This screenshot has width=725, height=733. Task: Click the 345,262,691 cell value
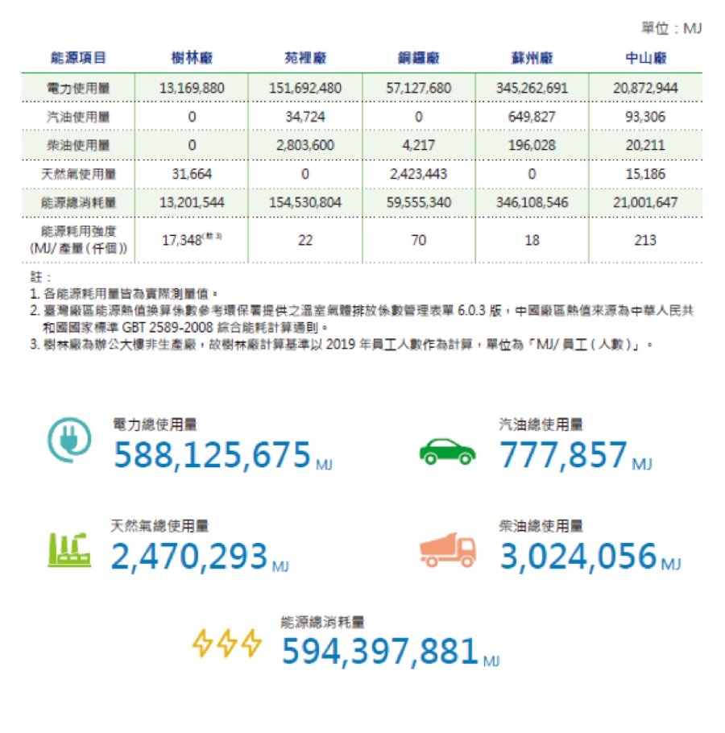[532, 88]
